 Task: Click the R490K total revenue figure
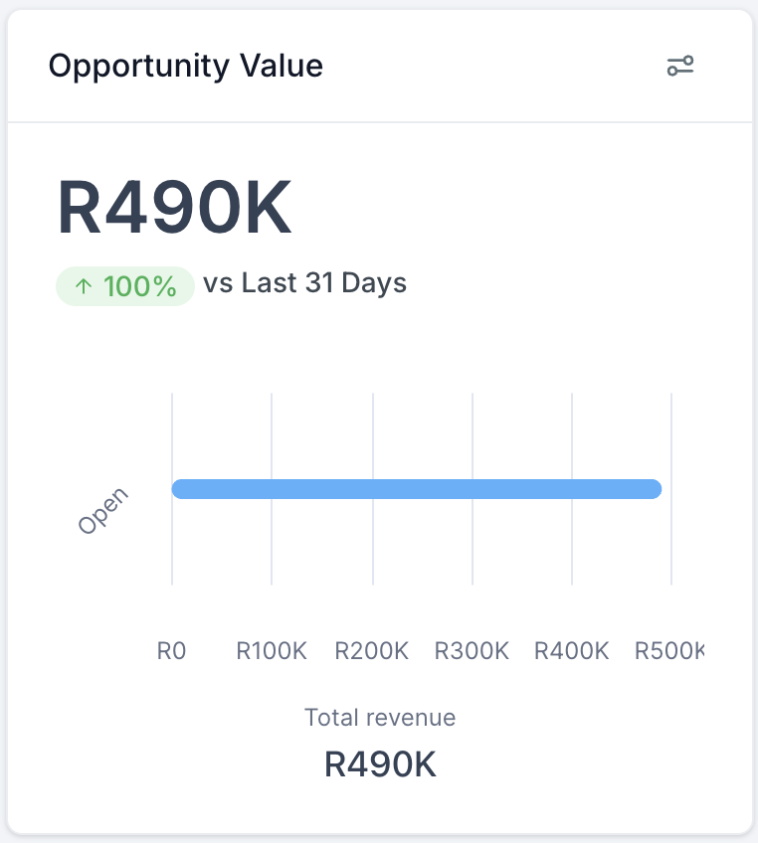click(x=380, y=763)
